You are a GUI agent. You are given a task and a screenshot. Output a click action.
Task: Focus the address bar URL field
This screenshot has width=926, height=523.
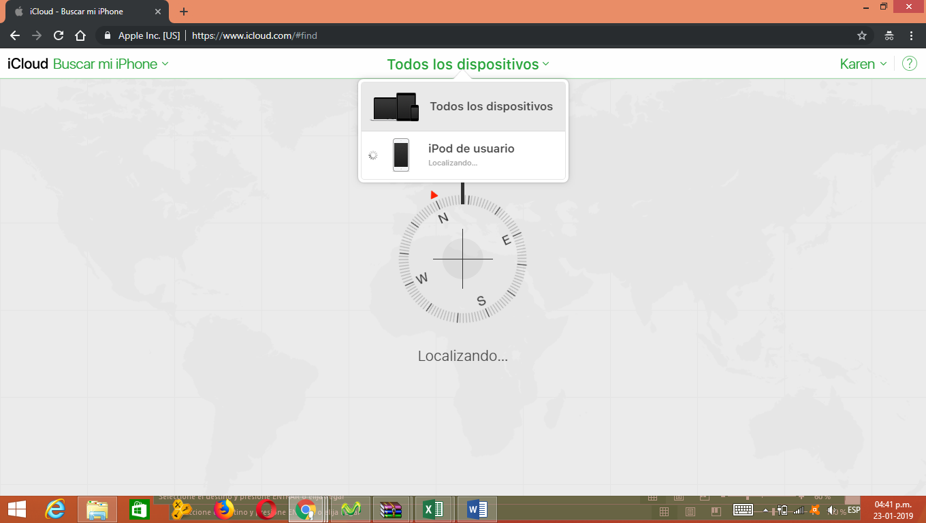point(477,35)
